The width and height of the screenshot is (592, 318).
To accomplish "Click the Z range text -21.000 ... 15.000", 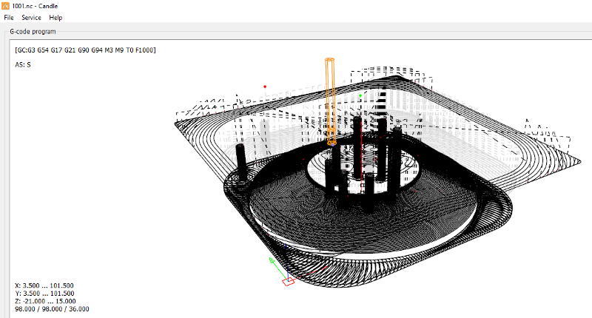I will (45, 302).
